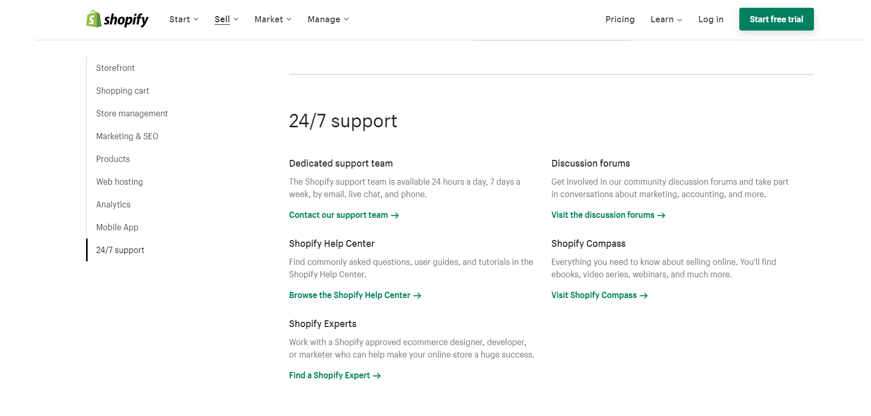The width and height of the screenshot is (871, 416).
Task: Jump to Marketing & SEO section
Action: tap(127, 136)
